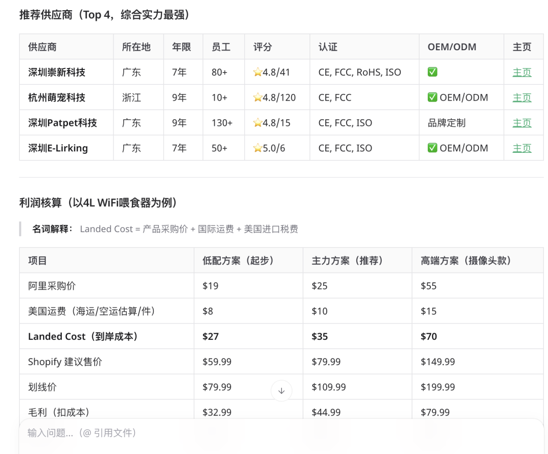Click the scroll-to-bottom down arrow button
Image resolution: width=548 pixels, height=454 pixels.
tap(282, 391)
